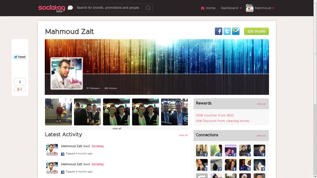Click the red Home house icon

(x=203, y=8)
